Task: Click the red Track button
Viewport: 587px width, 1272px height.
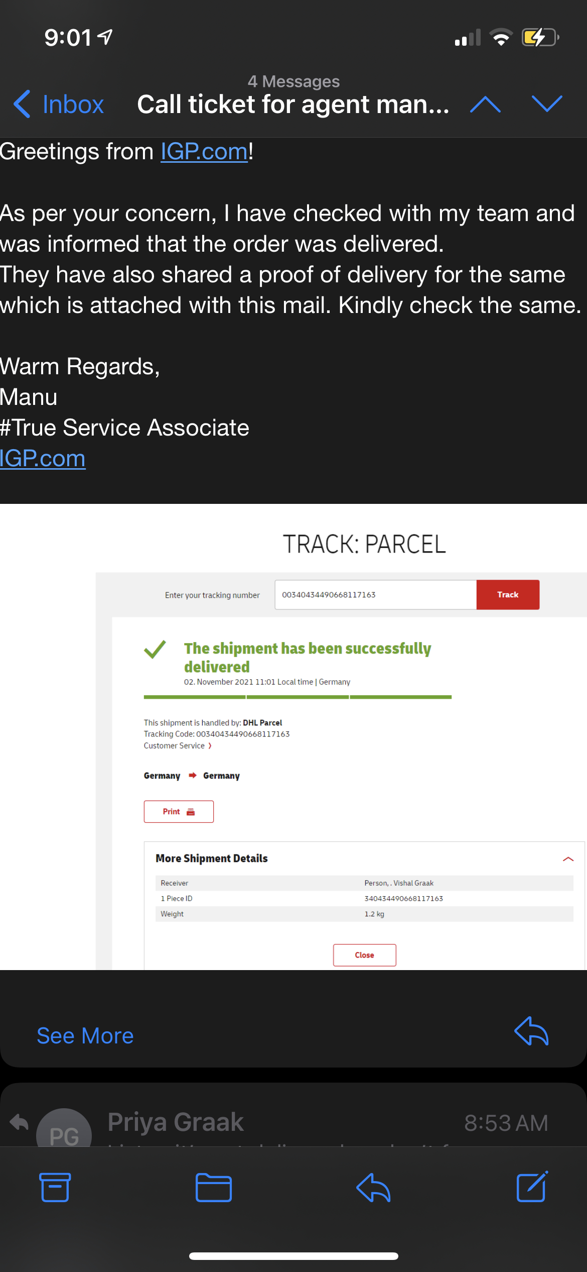Action: click(x=508, y=595)
